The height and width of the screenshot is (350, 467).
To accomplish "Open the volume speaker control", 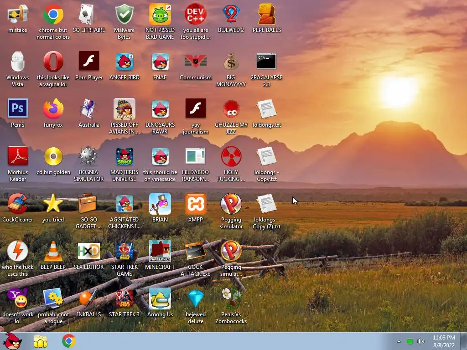I will [x=421, y=341].
